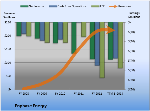Select the TTM 3-2013 FCF bar

[x=121, y=45]
